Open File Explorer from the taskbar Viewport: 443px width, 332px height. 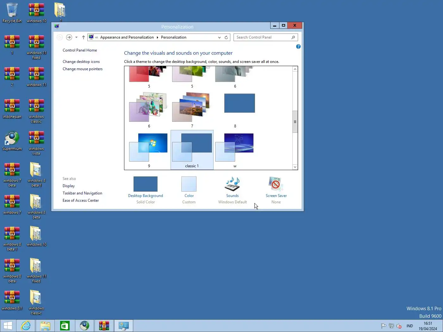point(45,326)
